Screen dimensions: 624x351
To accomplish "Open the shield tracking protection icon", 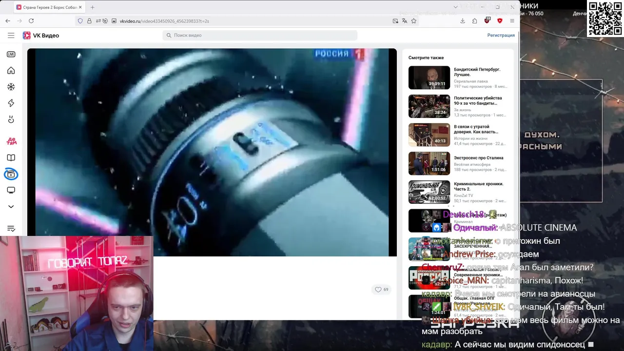I will point(80,21).
